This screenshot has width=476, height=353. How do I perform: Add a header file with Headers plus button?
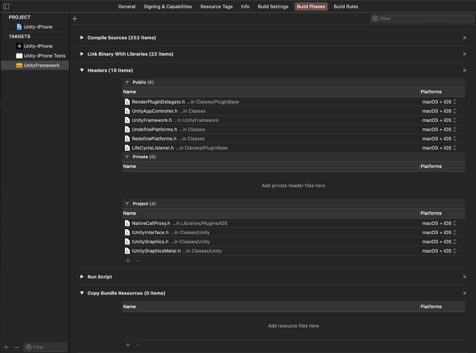point(128,261)
